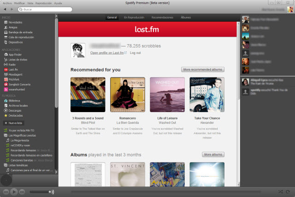Click the Buscar search field
Image resolution: width=295 pixels, height=197 pixels.
point(45,9)
